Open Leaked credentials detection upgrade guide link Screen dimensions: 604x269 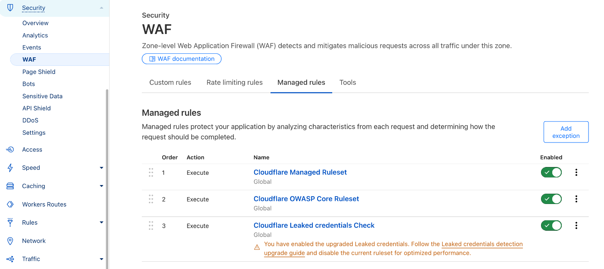[482, 244]
